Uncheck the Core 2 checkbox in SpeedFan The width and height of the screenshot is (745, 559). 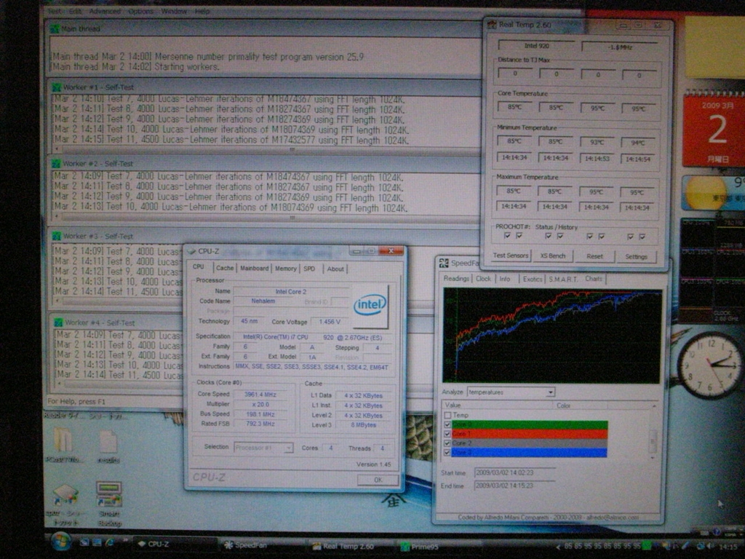447,443
